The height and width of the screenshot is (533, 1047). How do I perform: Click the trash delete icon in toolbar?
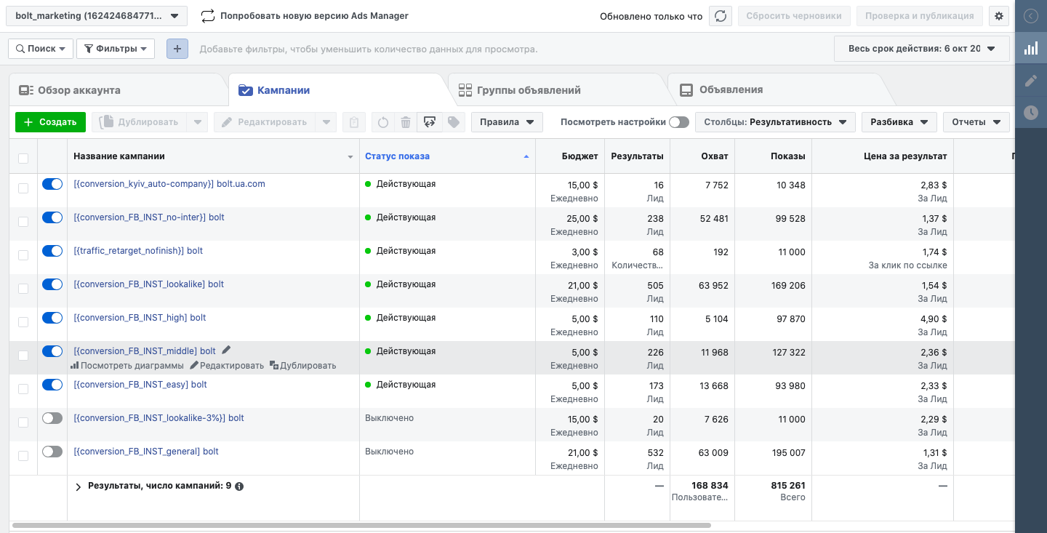tap(406, 122)
